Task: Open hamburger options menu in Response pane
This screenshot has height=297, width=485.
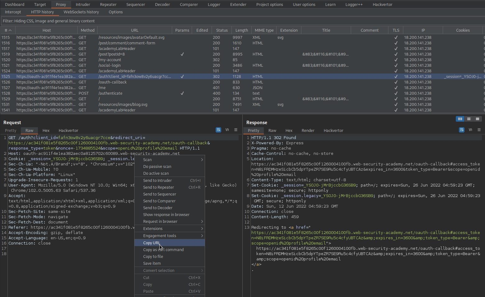Action: click(x=479, y=130)
